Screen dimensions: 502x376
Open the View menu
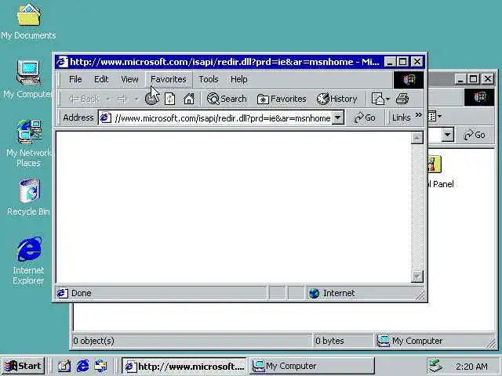click(x=129, y=79)
